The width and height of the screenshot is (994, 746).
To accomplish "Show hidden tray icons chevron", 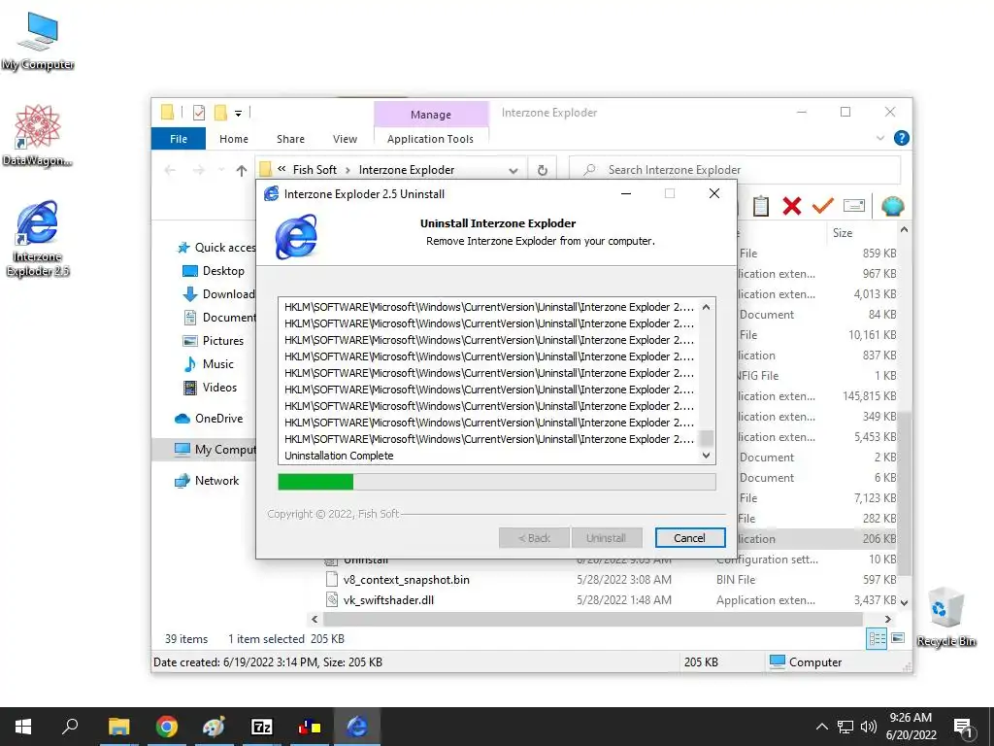I will click(x=821, y=727).
